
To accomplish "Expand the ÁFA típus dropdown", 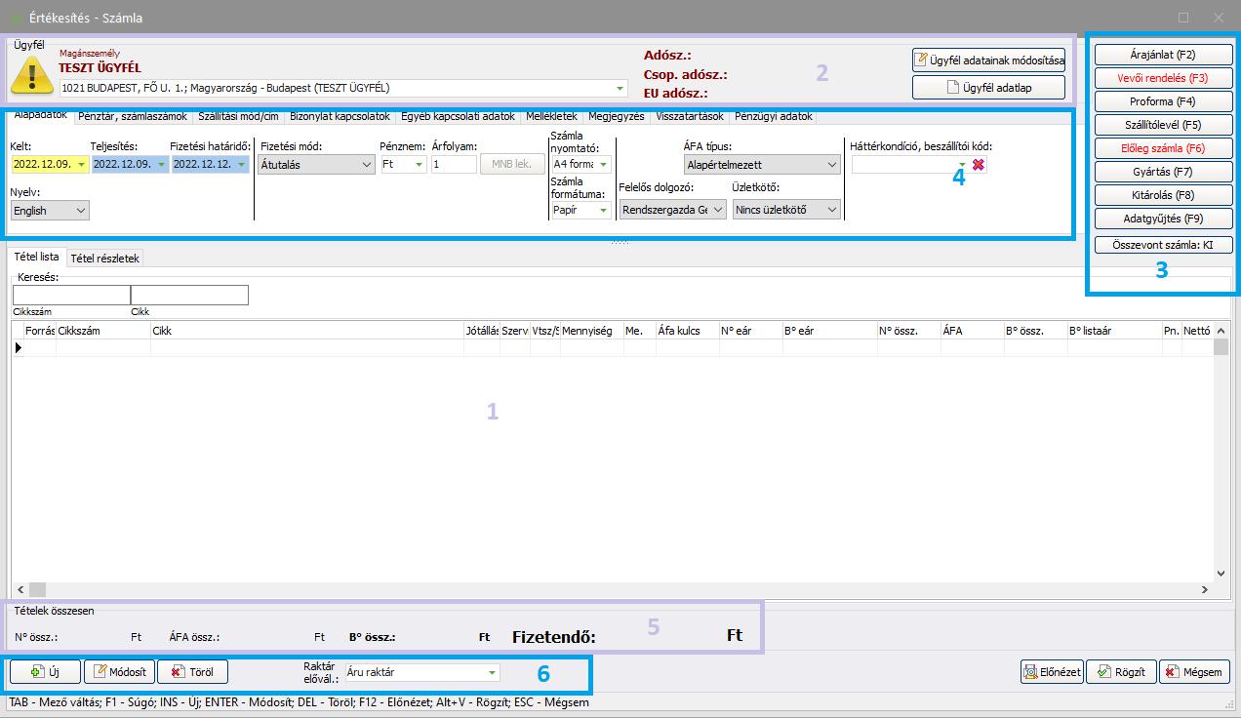I will coord(762,165).
